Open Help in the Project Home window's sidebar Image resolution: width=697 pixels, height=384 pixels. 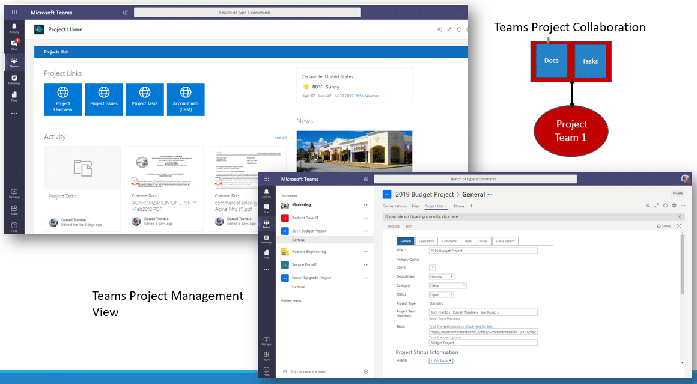(x=14, y=227)
